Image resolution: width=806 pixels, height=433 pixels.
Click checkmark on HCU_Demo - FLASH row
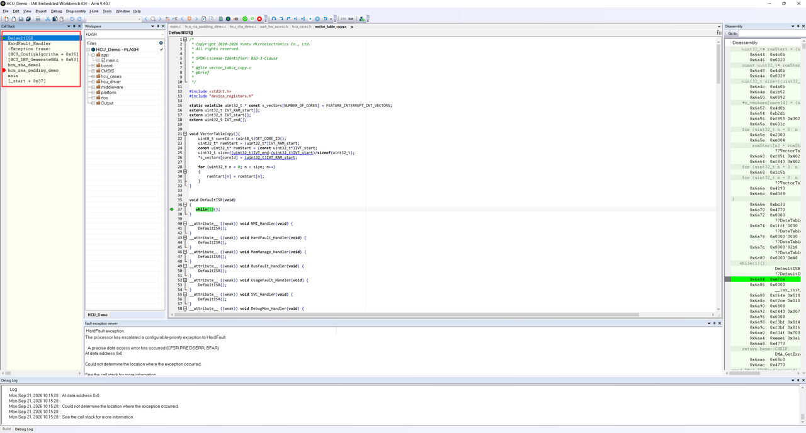(x=161, y=49)
